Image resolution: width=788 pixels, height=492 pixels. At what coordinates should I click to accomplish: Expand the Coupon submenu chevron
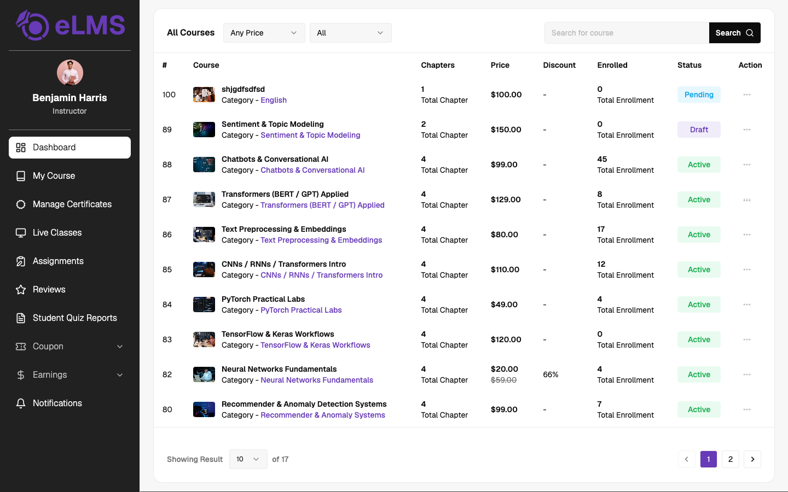(120, 347)
